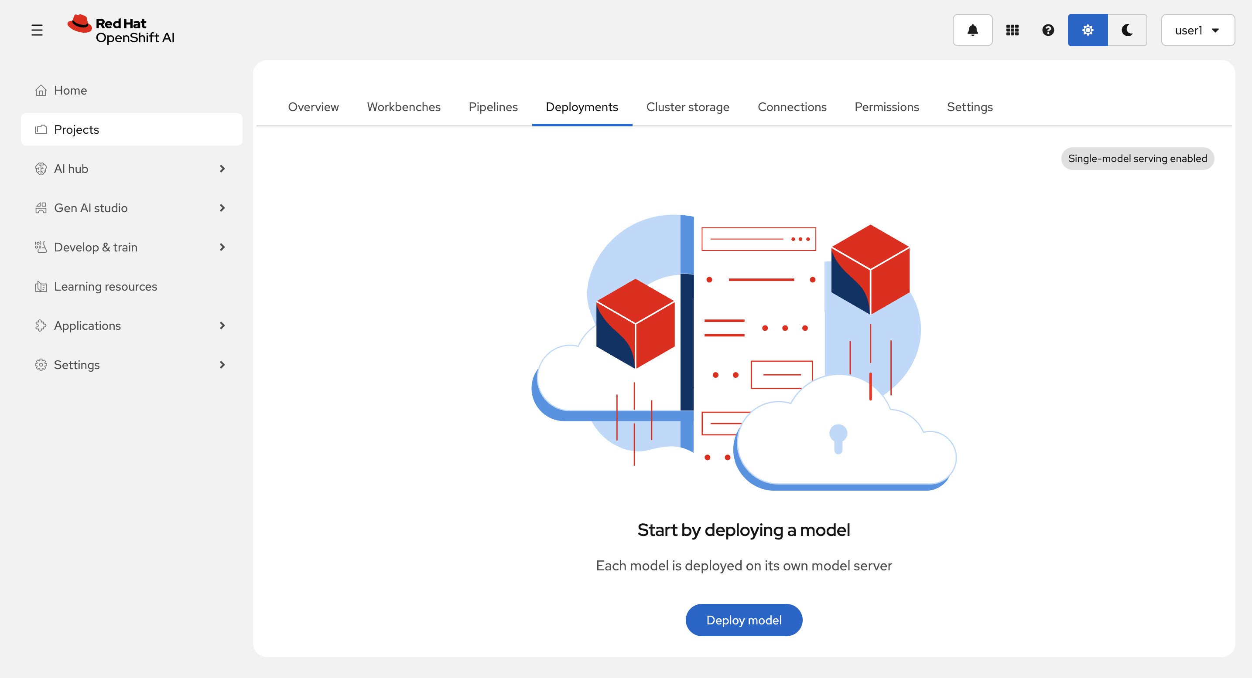Screen dimensions: 1252x678
Task: Switch to the Cluster storage tab
Action: (687, 107)
